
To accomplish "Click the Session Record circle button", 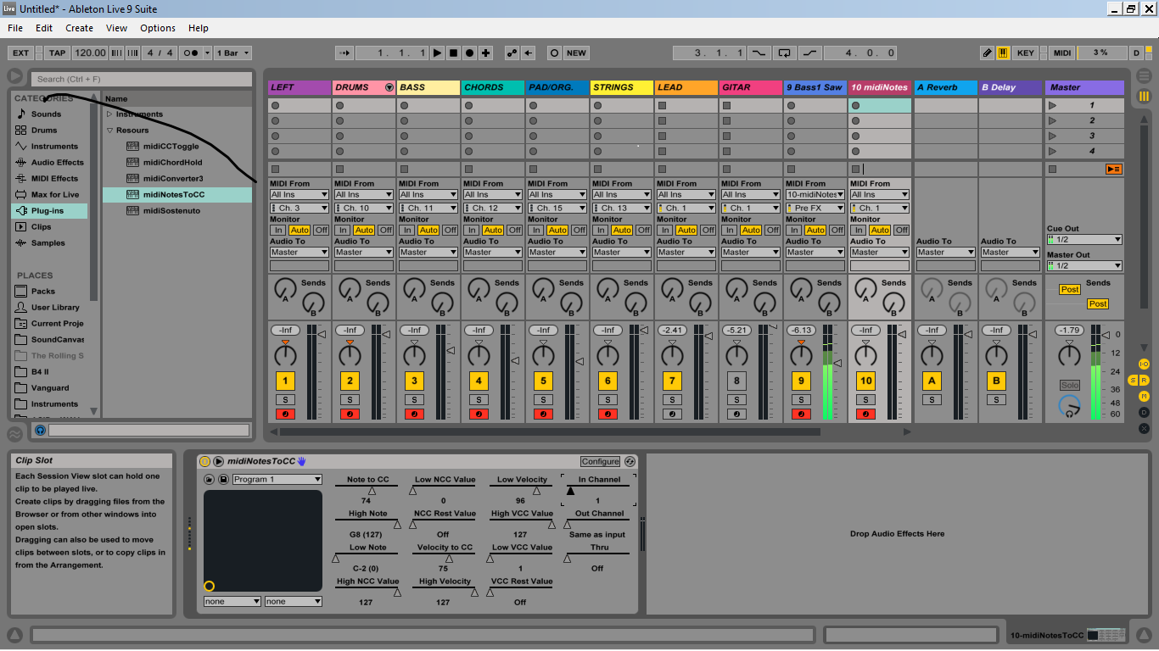I will tap(554, 53).
